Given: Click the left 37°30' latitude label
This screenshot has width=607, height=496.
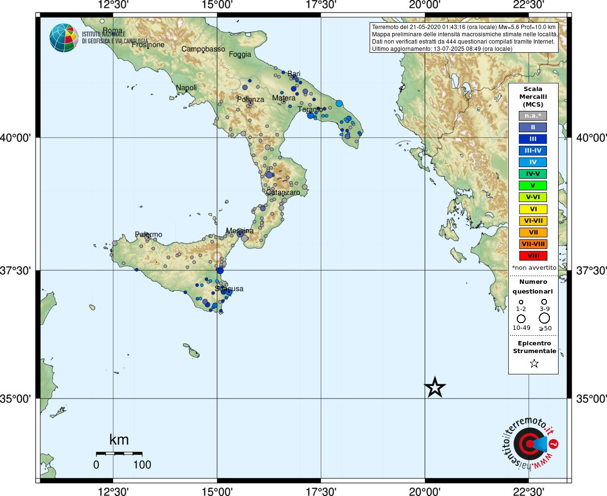Looking at the screenshot, I should (16, 270).
